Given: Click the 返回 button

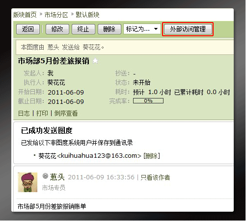Looking at the screenshot, I should coord(28,29).
